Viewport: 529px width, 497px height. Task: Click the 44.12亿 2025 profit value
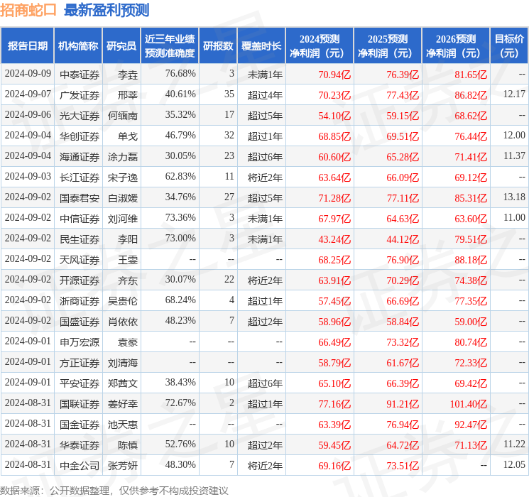pyautogui.click(x=403, y=239)
